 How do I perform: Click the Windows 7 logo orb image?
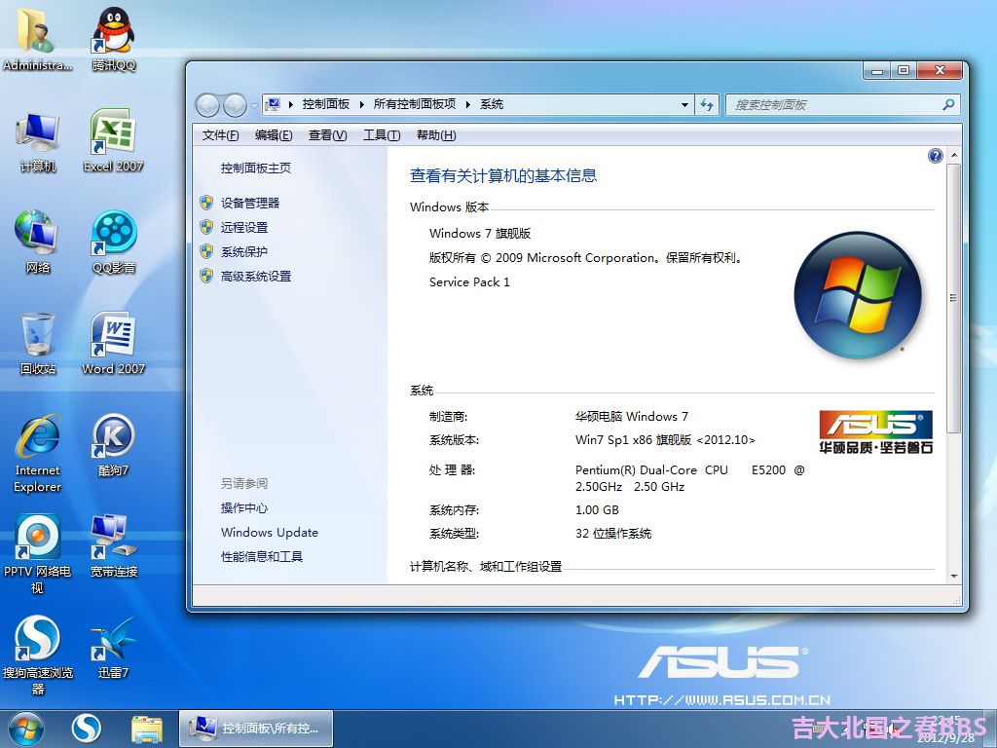coord(857,294)
